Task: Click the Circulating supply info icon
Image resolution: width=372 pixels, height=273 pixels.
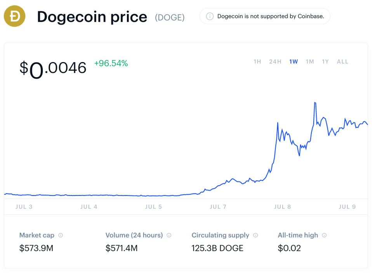Action: point(256,235)
